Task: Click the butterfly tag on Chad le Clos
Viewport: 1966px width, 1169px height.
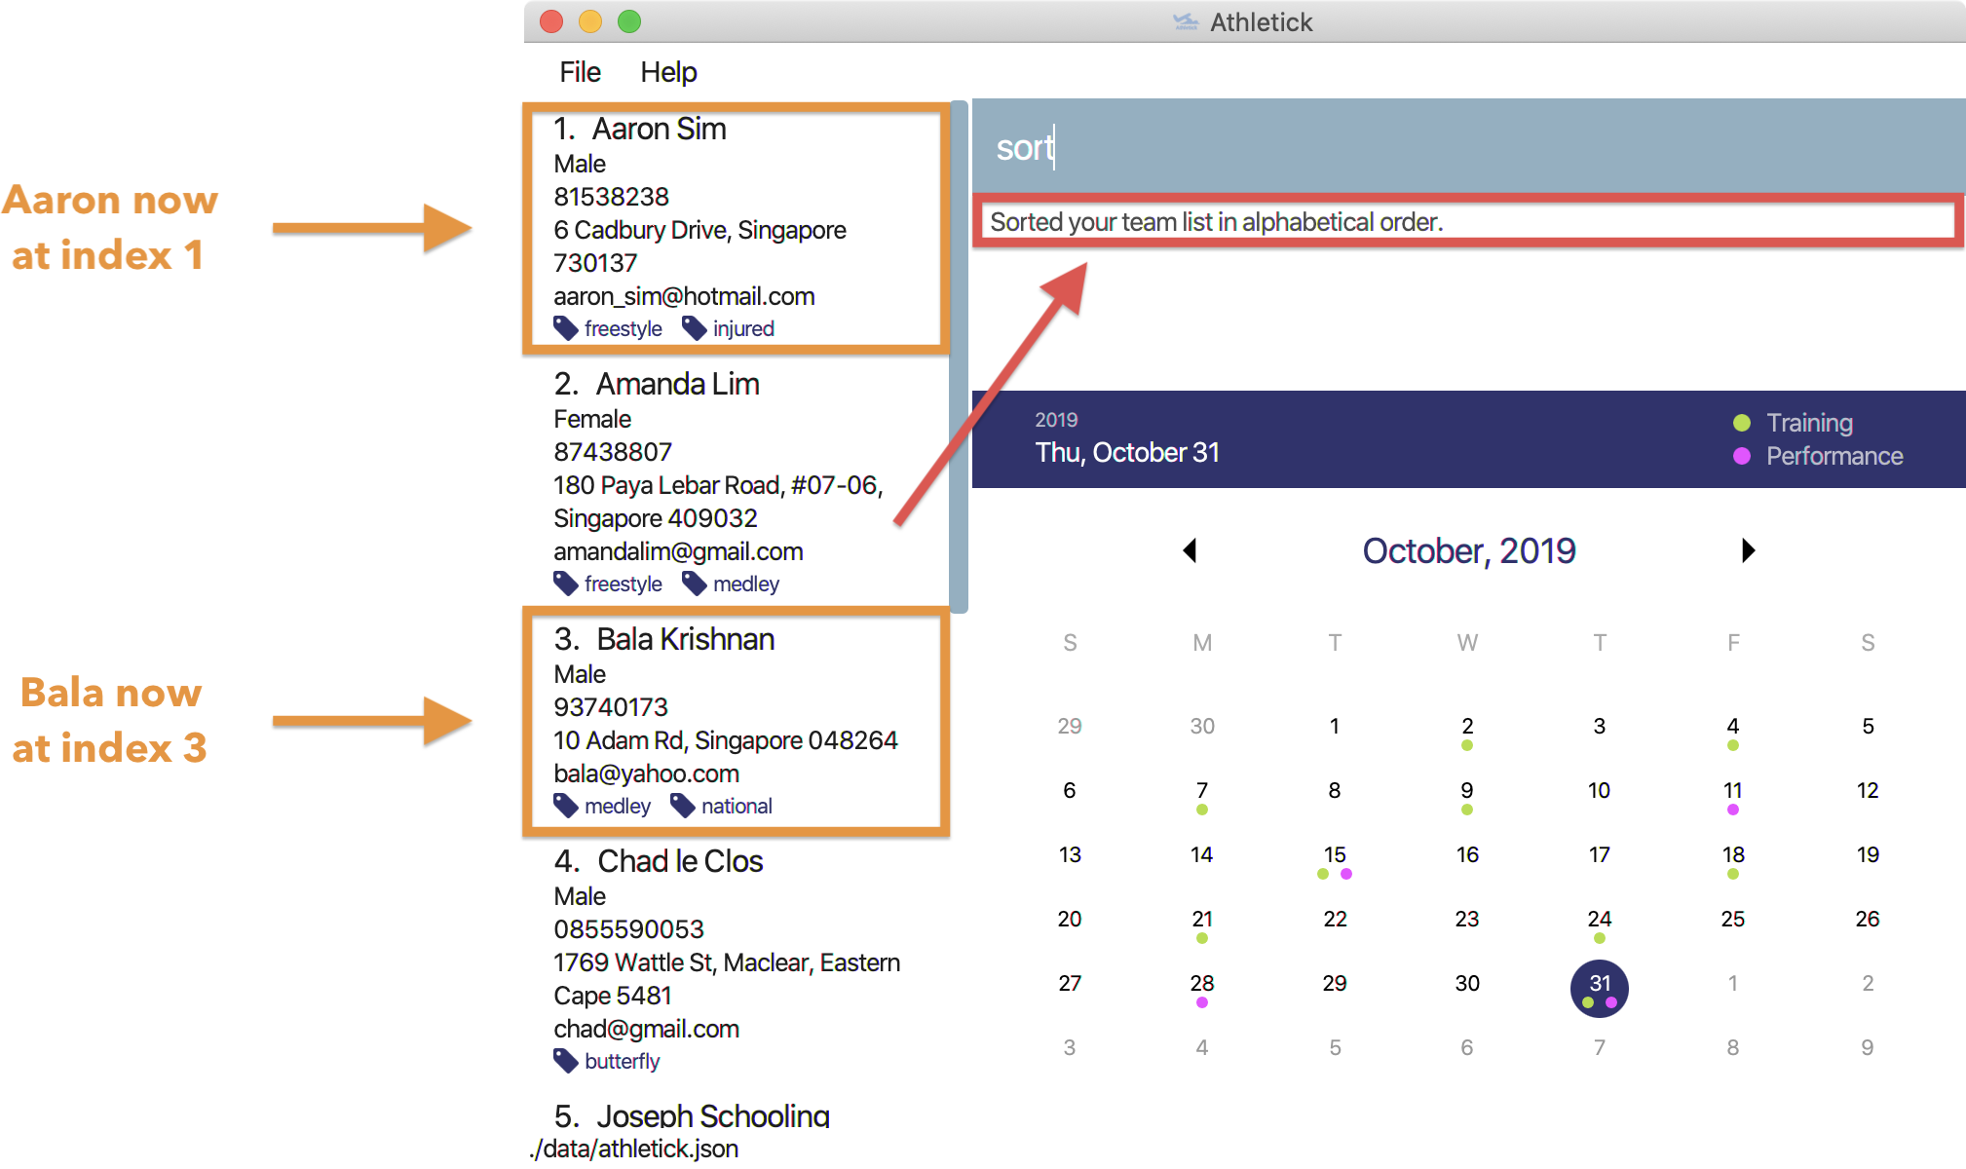Action: tap(601, 1062)
